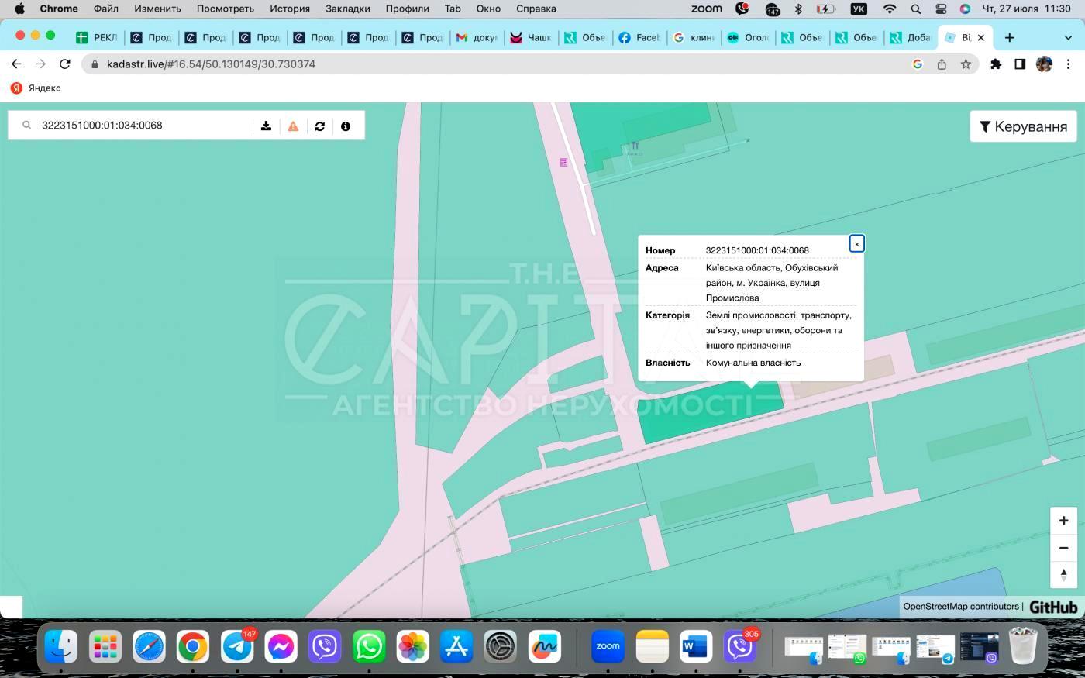Screen dimensions: 1085x678
Task: Click the cadastral number search field
Action: [x=143, y=126]
